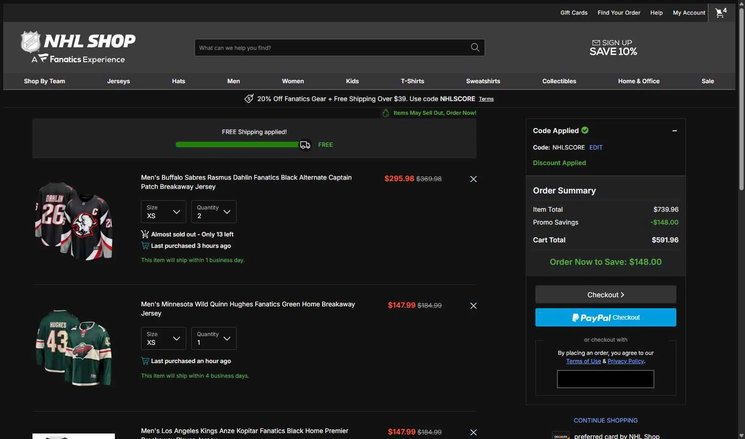Click Continue Shopping link
The image size is (745, 439).
[x=606, y=420]
